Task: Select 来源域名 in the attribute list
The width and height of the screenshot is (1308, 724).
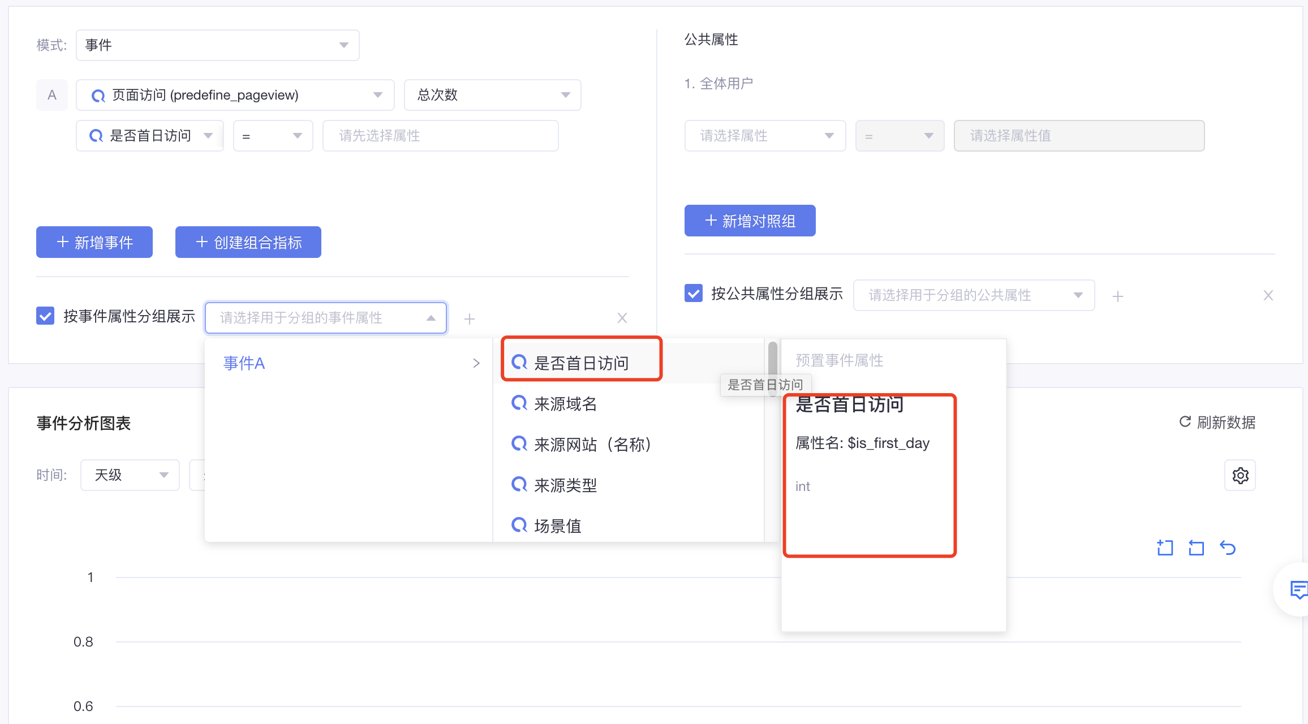Action: pos(629,404)
